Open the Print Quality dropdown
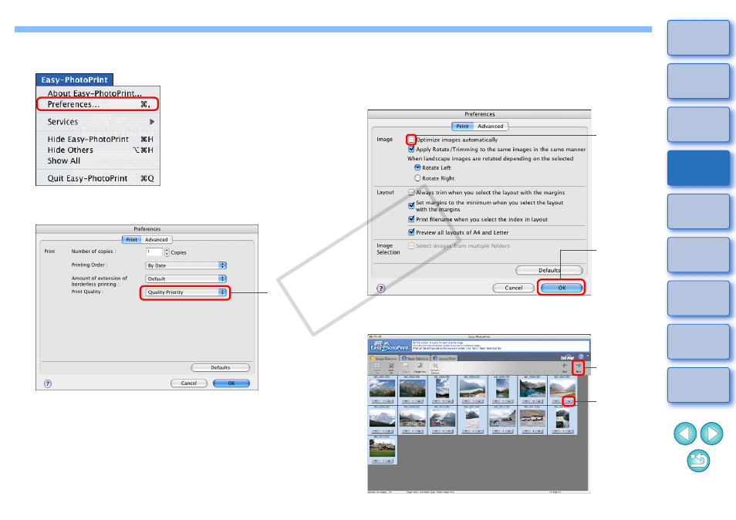Viewport: 736px width, 520px height. [186, 292]
